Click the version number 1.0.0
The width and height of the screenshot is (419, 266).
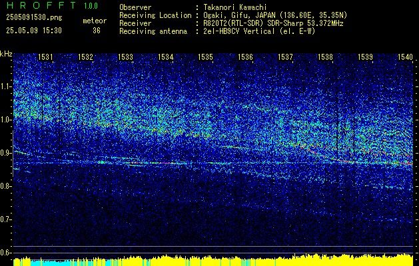pos(91,6)
